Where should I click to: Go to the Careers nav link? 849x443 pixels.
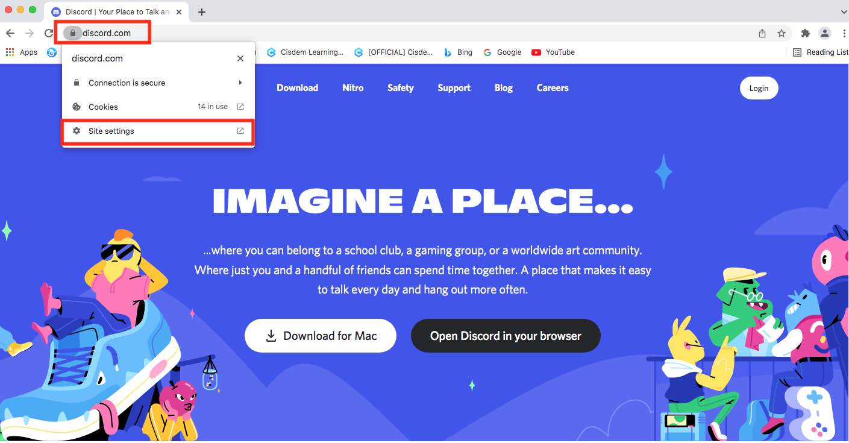click(553, 87)
